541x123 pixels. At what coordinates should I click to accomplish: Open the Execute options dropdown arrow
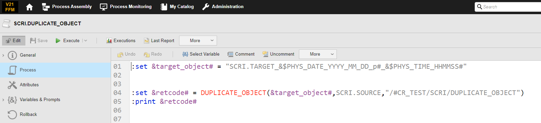pos(85,40)
